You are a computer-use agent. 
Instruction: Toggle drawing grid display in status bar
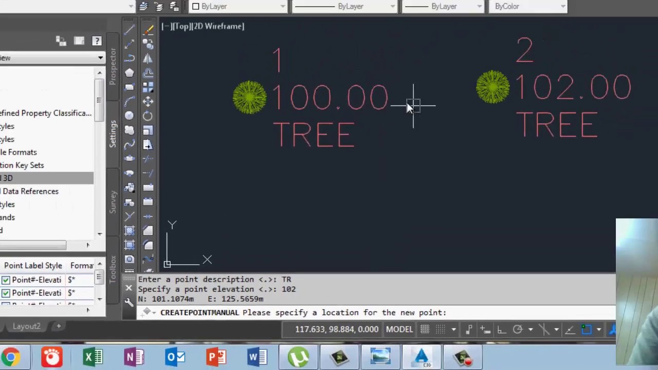[x=425, y=329]
